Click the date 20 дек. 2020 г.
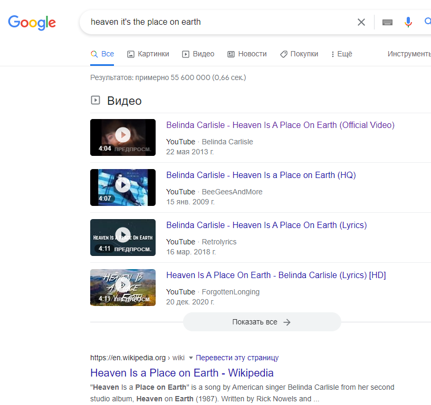Screen dimensions: 431x405 (x=190, y=302)
